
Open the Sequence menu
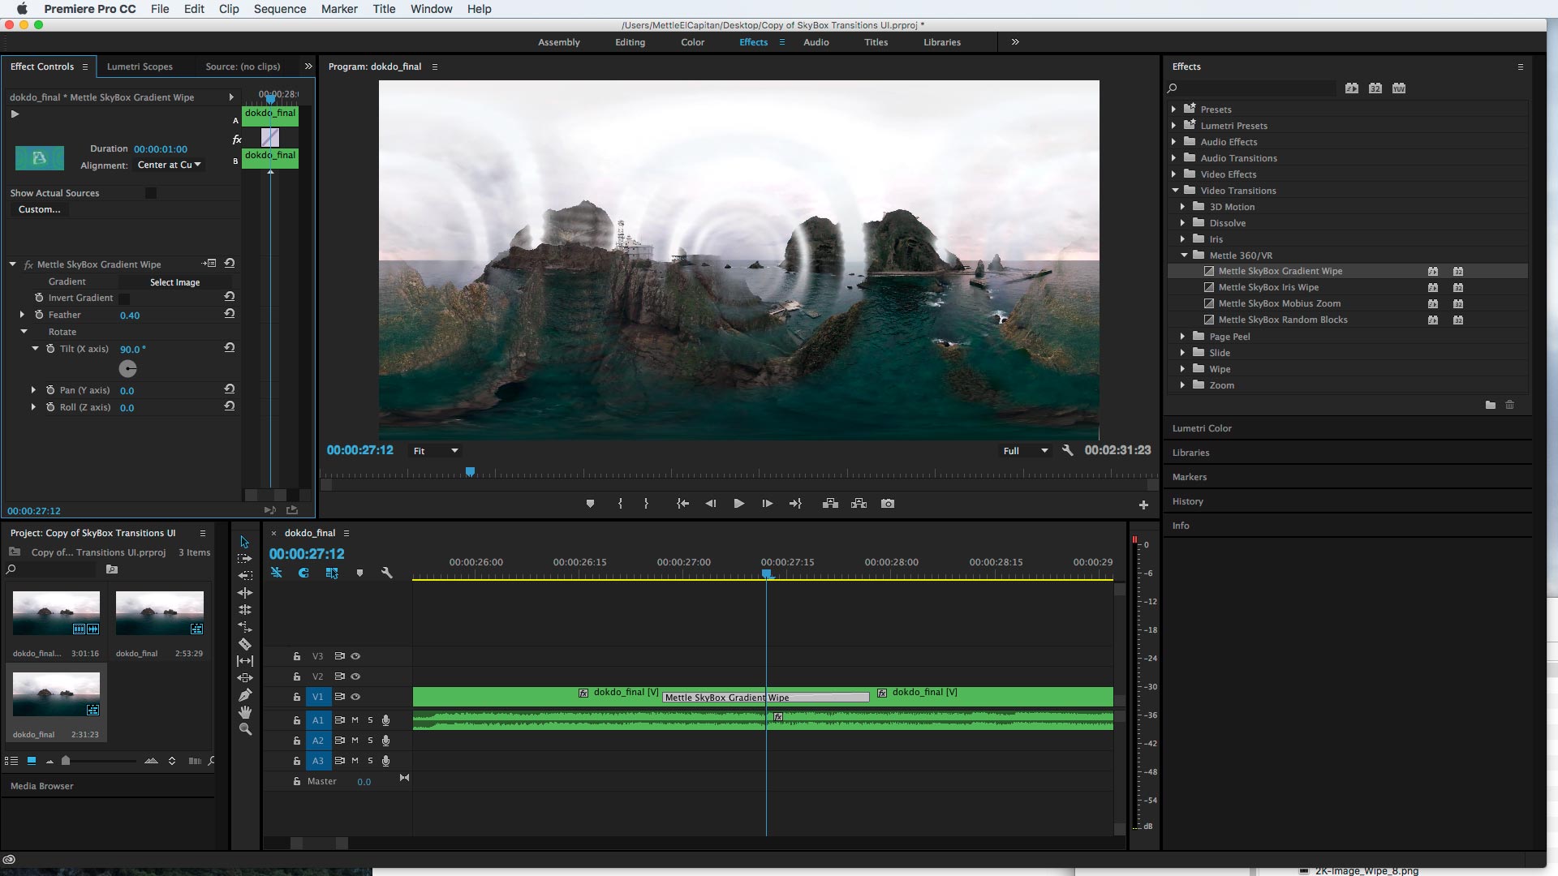(279, 9)
